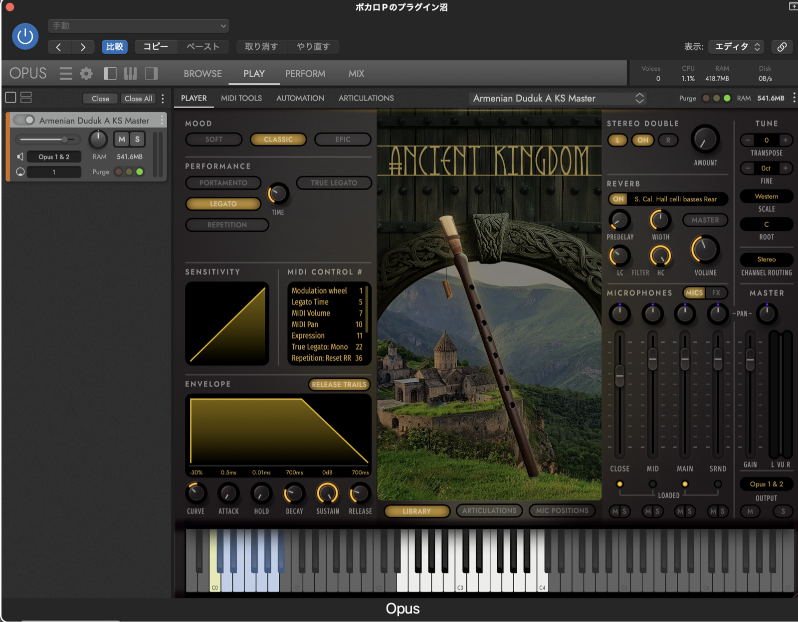
Task: Click the Close mic volume fader
Action: pos(619,375)
